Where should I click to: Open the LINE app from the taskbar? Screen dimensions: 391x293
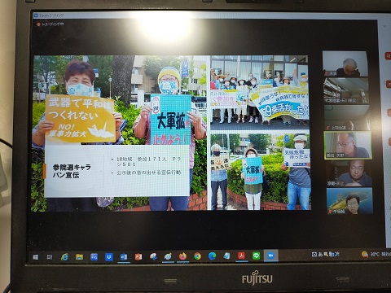click(x=256, y=256)
